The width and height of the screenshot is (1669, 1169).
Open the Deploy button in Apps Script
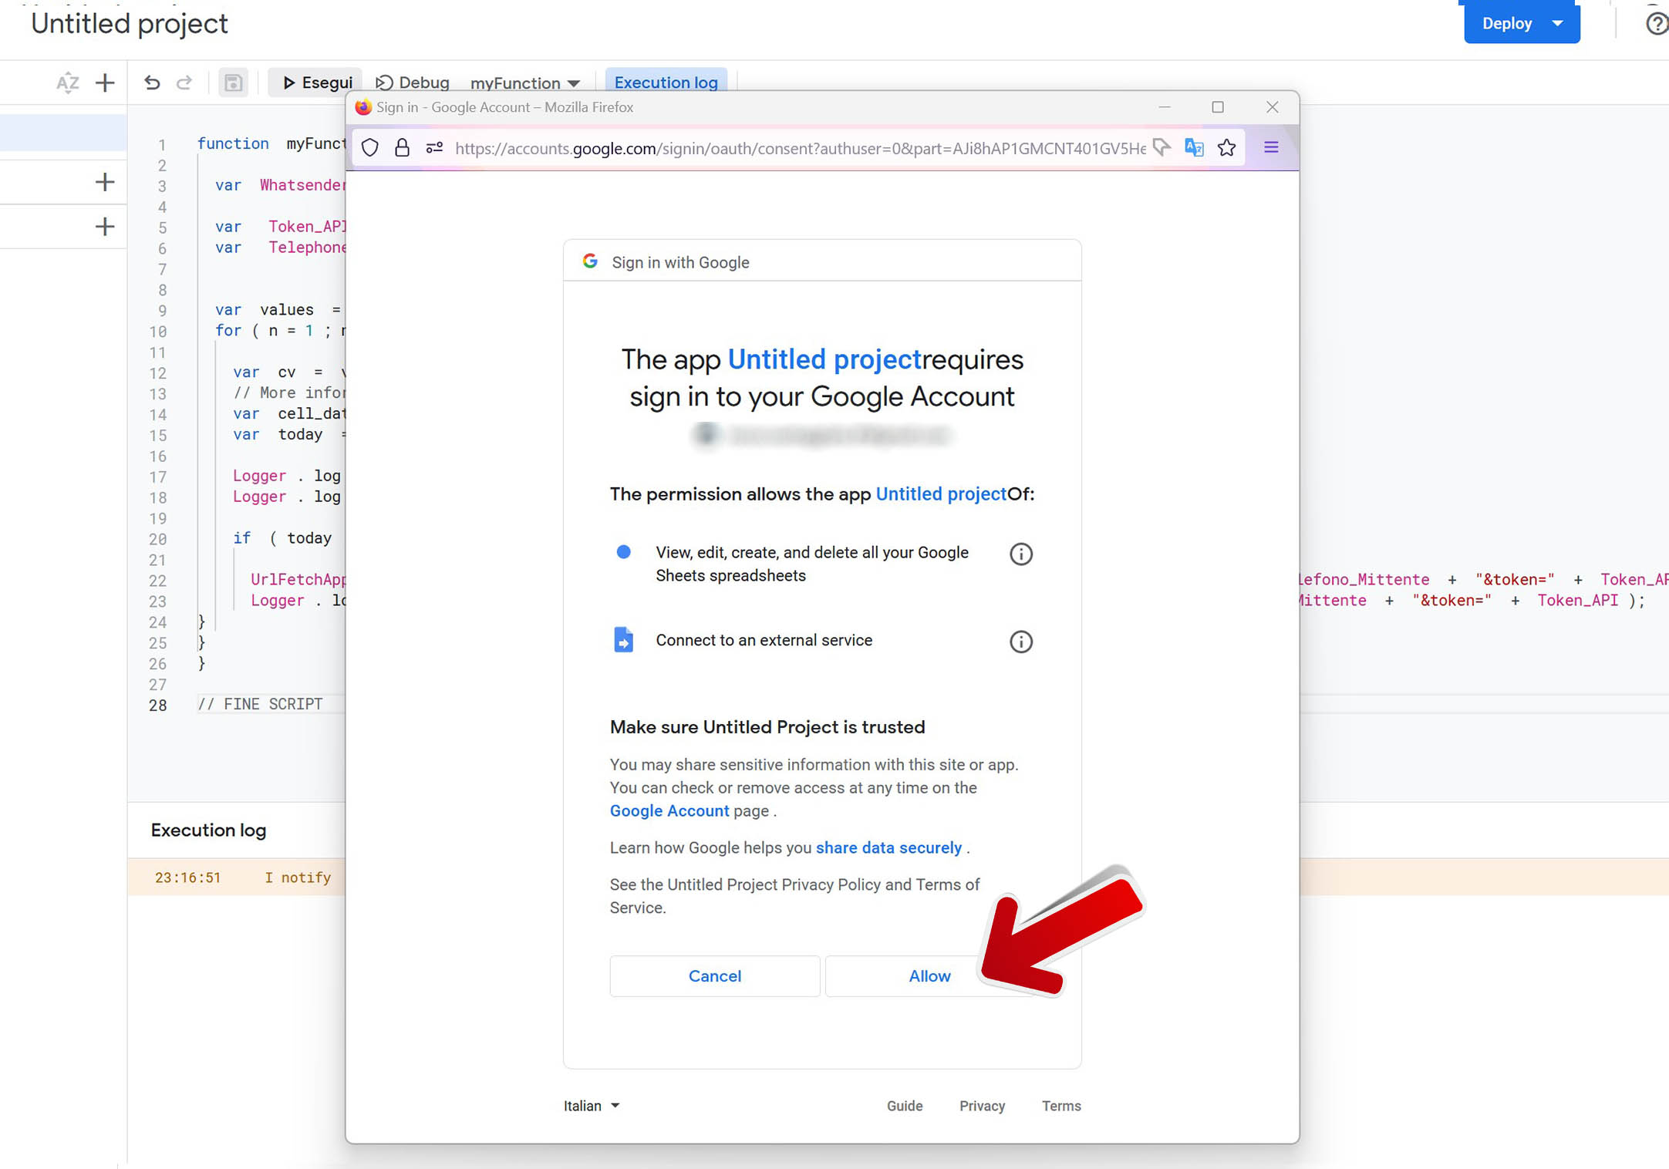[1506, 23]
